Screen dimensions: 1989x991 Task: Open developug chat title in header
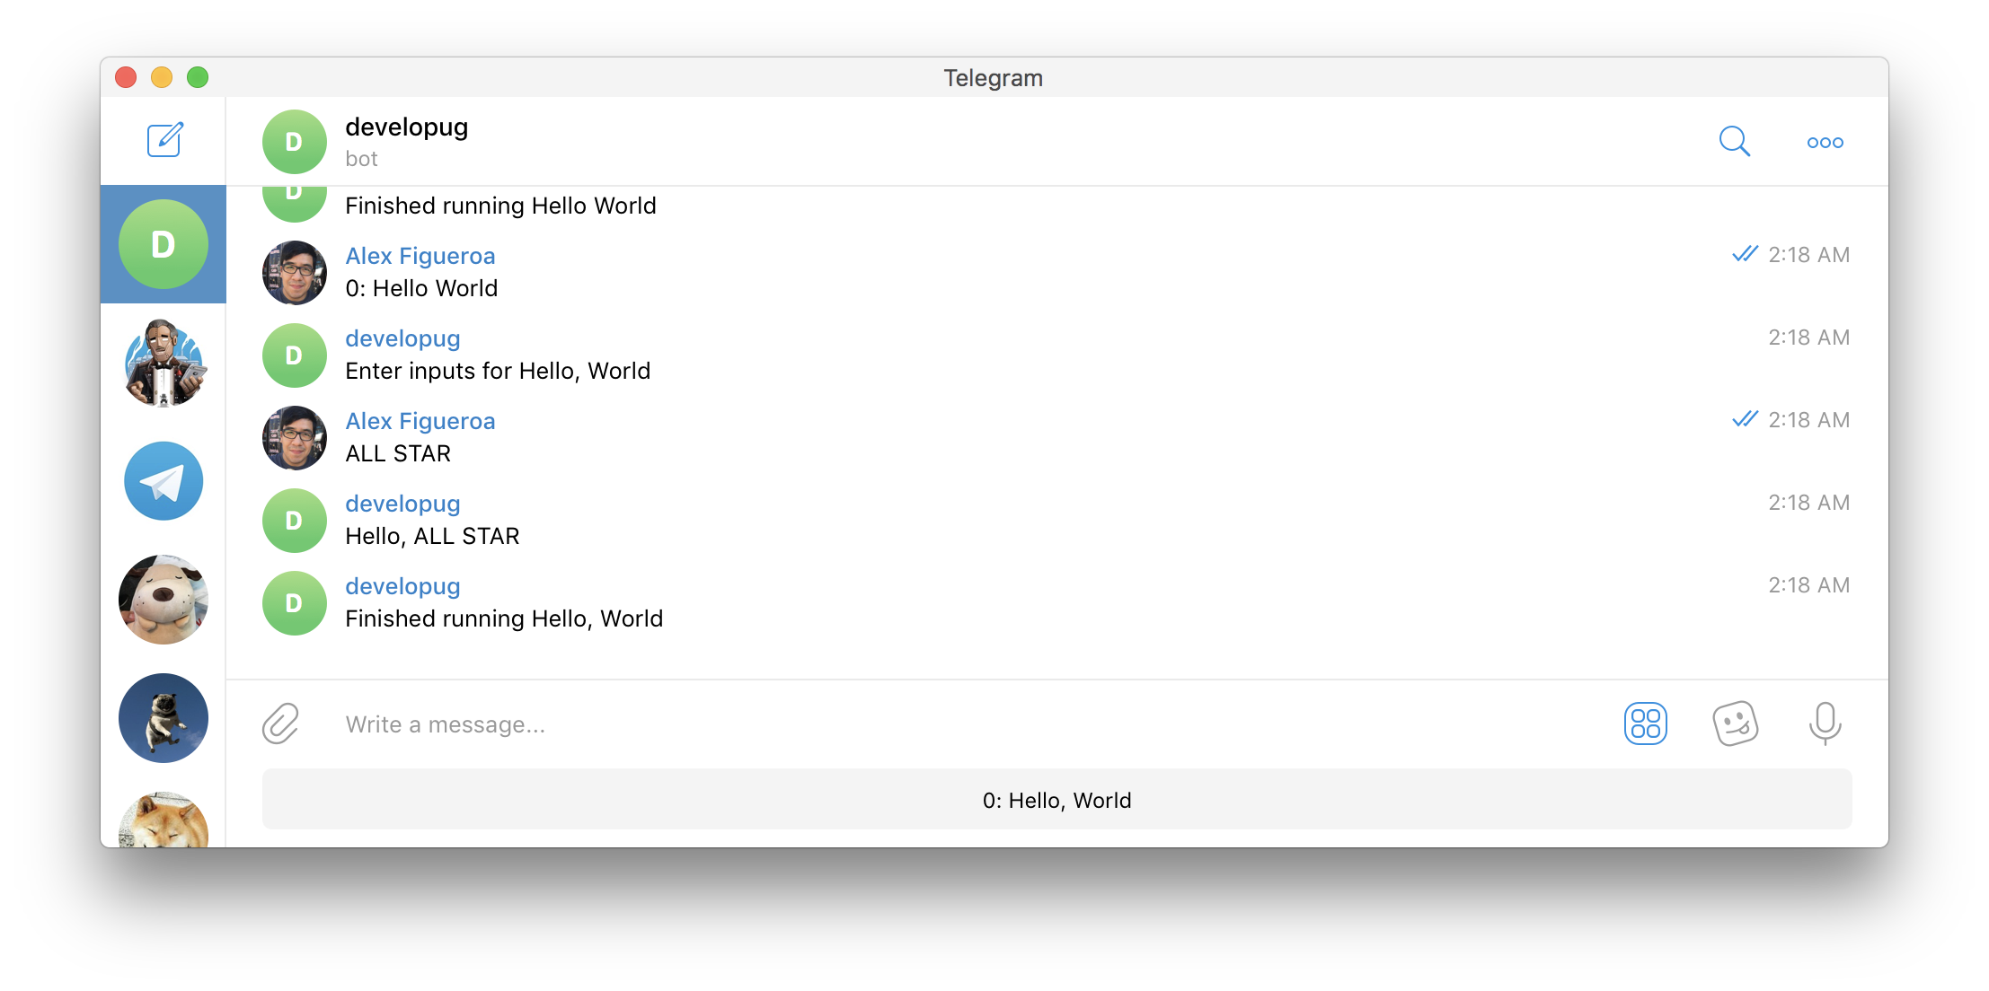coord(407,127)
